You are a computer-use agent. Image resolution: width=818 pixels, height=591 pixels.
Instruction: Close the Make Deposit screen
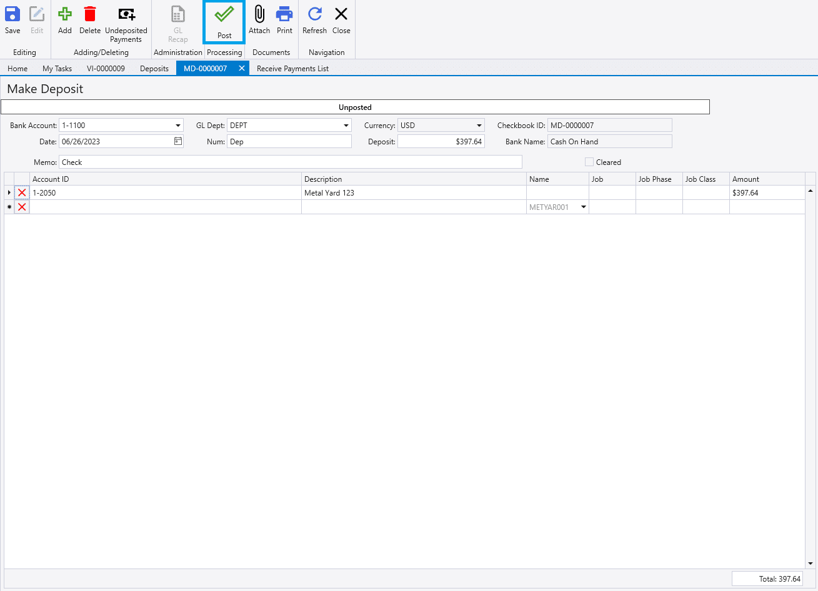341,22
